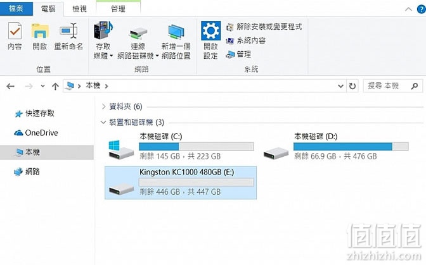This screenshot has height=265, width=426.
Task: Click the refresh icon beside address bar
Action: tap(352, 86)
